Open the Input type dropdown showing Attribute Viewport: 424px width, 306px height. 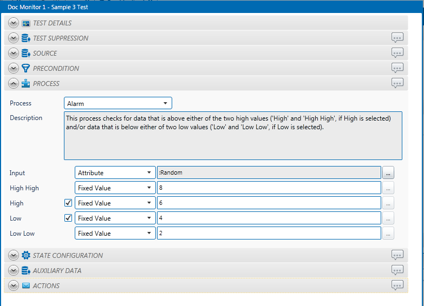[x=115, y=173]
